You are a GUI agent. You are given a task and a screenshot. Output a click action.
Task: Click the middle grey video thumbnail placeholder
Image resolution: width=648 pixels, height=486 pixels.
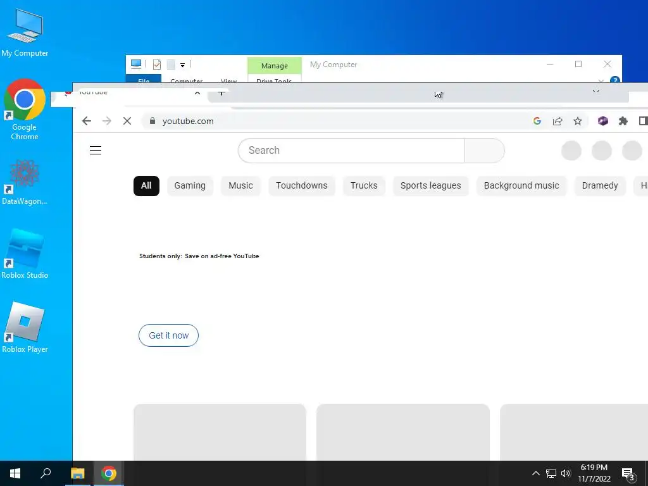click(x=403, y=432)
